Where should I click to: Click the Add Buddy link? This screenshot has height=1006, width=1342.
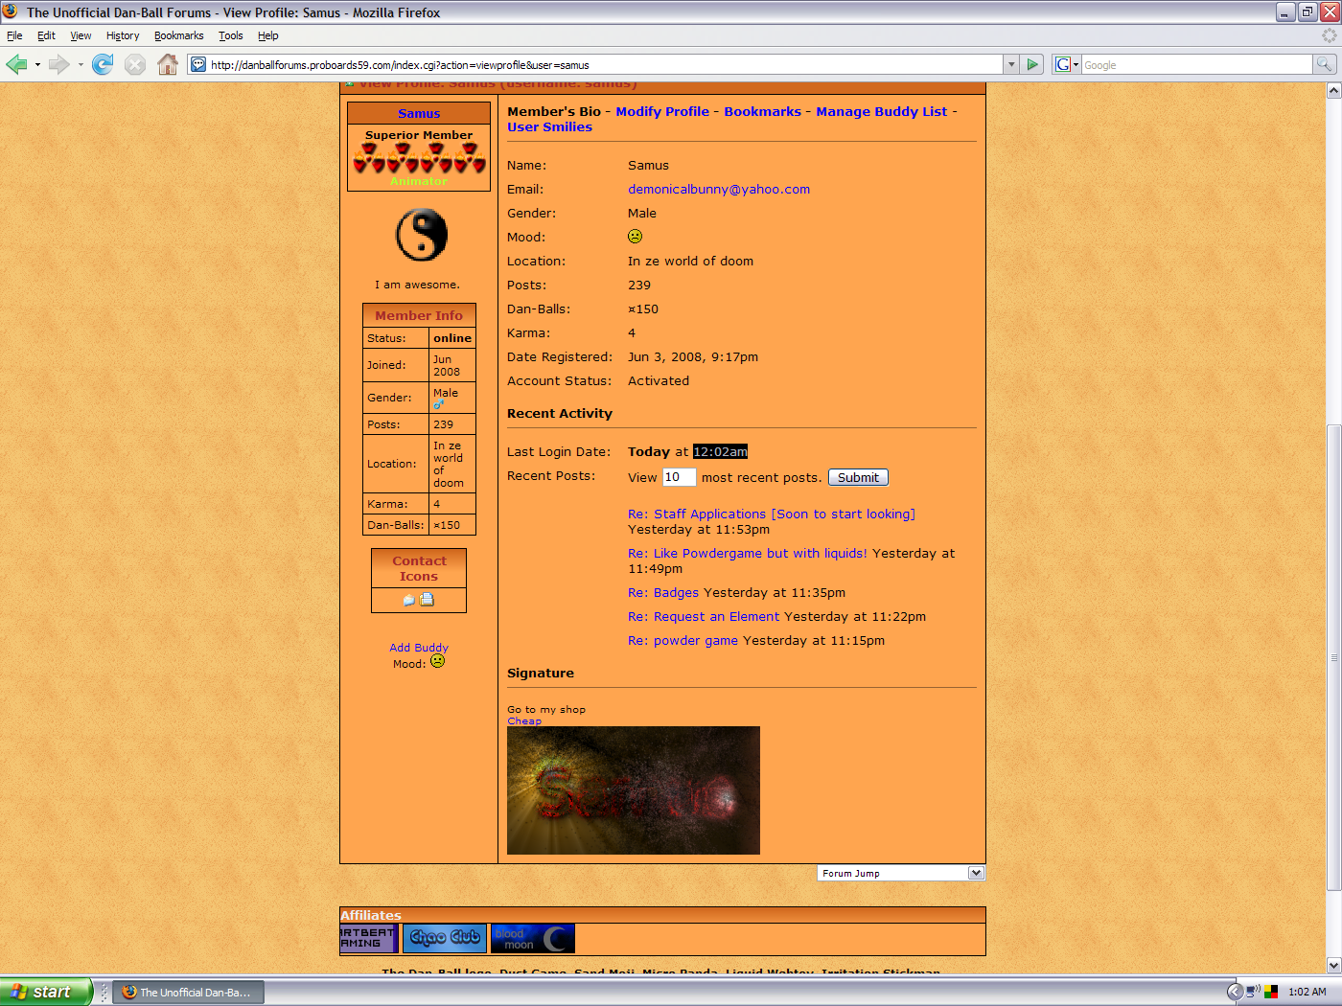(x=419, y=648)
